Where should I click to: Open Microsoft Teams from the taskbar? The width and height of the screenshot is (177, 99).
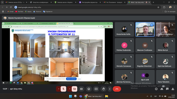pos(80,96)
